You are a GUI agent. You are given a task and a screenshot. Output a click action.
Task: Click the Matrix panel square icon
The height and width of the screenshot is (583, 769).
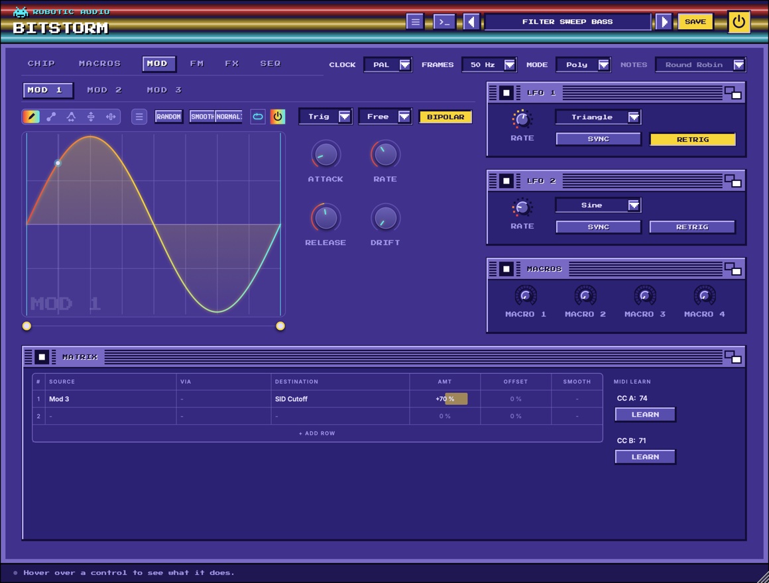point(42,357)
